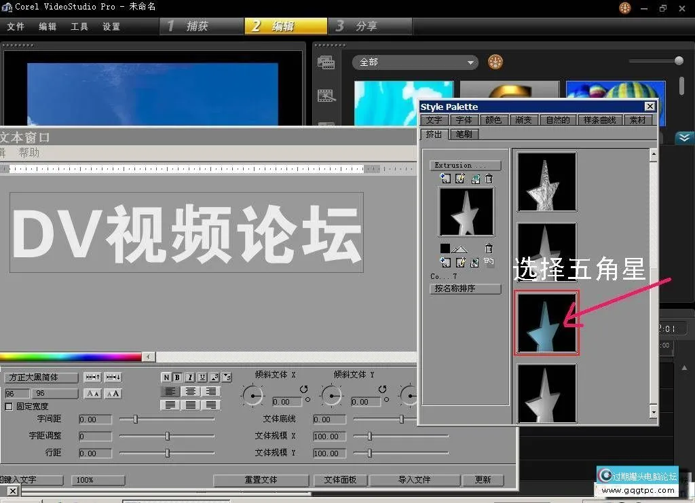The width and height of the screenshot is (695, 503).
Task: Enable the 固定宽度 checkbox
Action: click(x=9, y=407)
